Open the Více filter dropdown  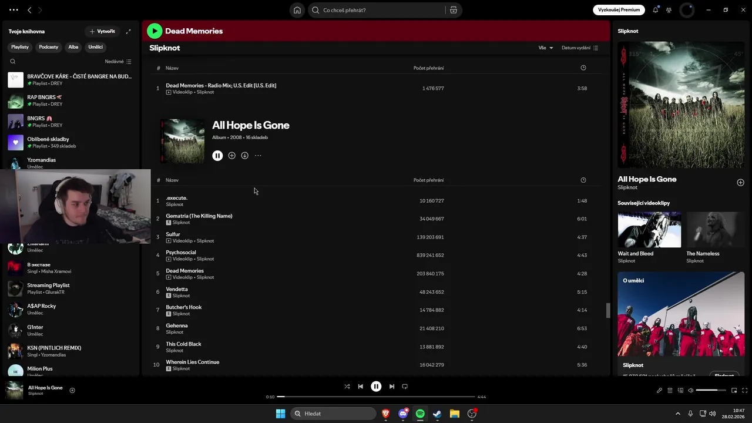[546, 48]
